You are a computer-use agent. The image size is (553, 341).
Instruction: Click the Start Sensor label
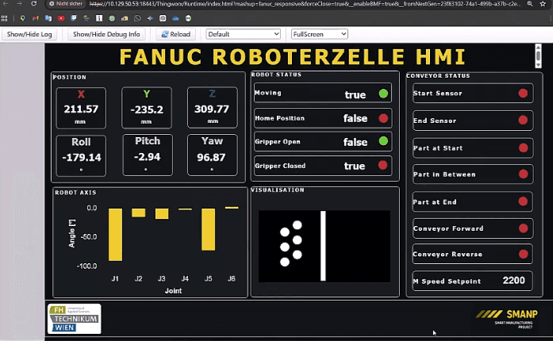click(437, 94)
